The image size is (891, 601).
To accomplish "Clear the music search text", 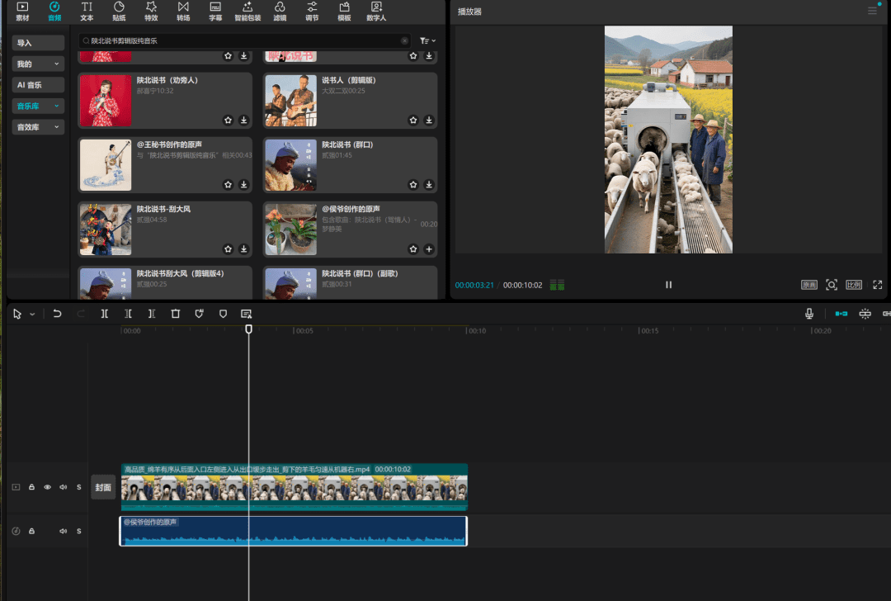I will pyautogui.click(x=404, y=41).
